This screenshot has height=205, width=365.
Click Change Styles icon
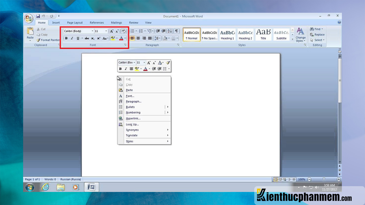click(300, 31)
